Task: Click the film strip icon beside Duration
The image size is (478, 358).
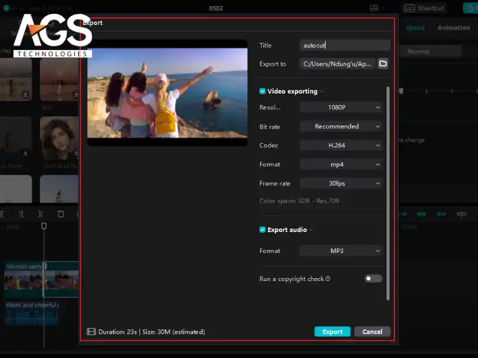Action: [x=91, y=332]
